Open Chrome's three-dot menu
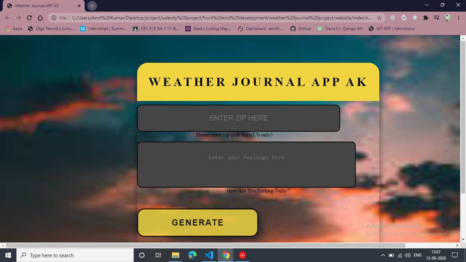The image size is (466, 262). (458, 18)
